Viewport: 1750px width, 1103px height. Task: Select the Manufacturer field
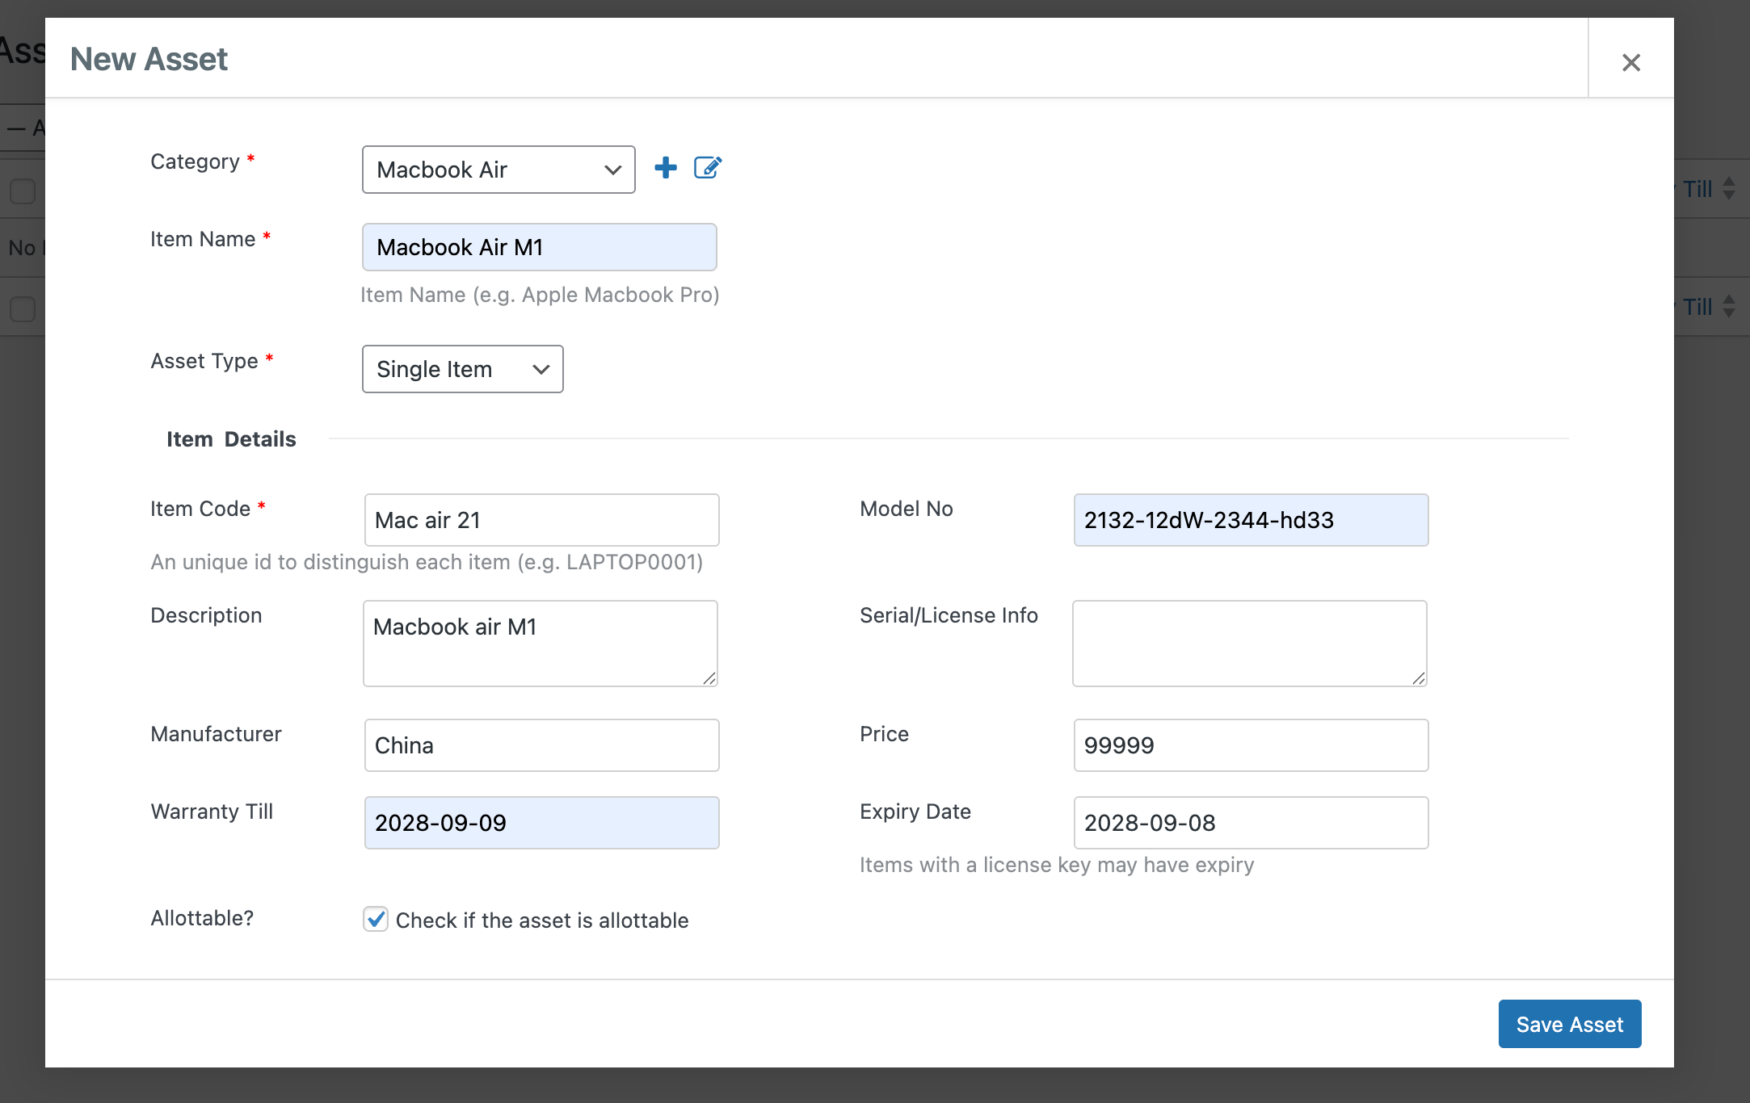click(x=541, y=745)
